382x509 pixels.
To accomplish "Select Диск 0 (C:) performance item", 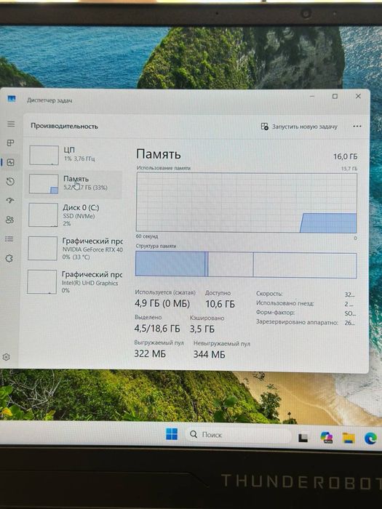I will (x=73, y=215).
